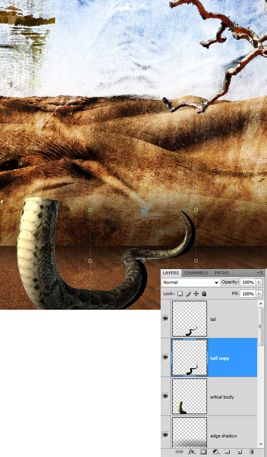Open the Fill slider arrow

point(259,294)
